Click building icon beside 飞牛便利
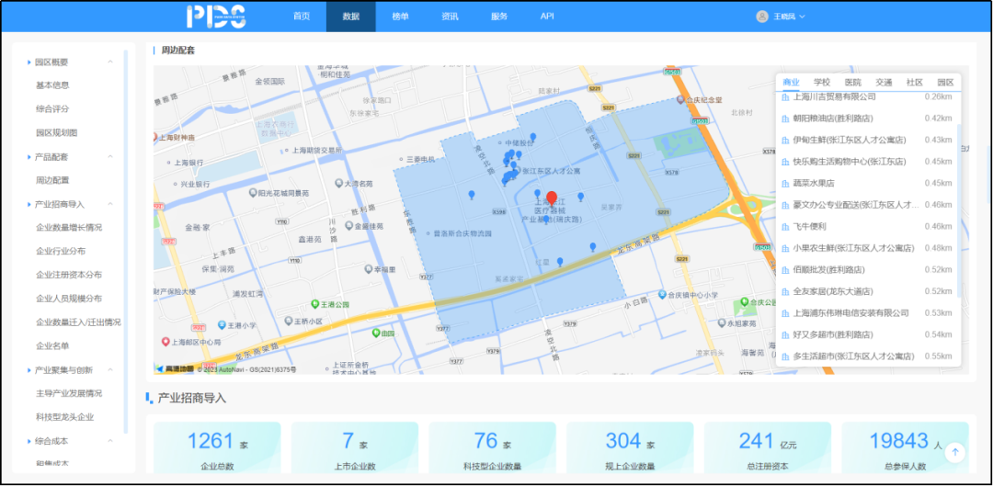The image size is (993, 486). [785, 226]
